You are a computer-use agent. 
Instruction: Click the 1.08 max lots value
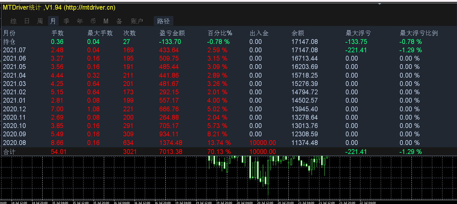coord(94,109)
